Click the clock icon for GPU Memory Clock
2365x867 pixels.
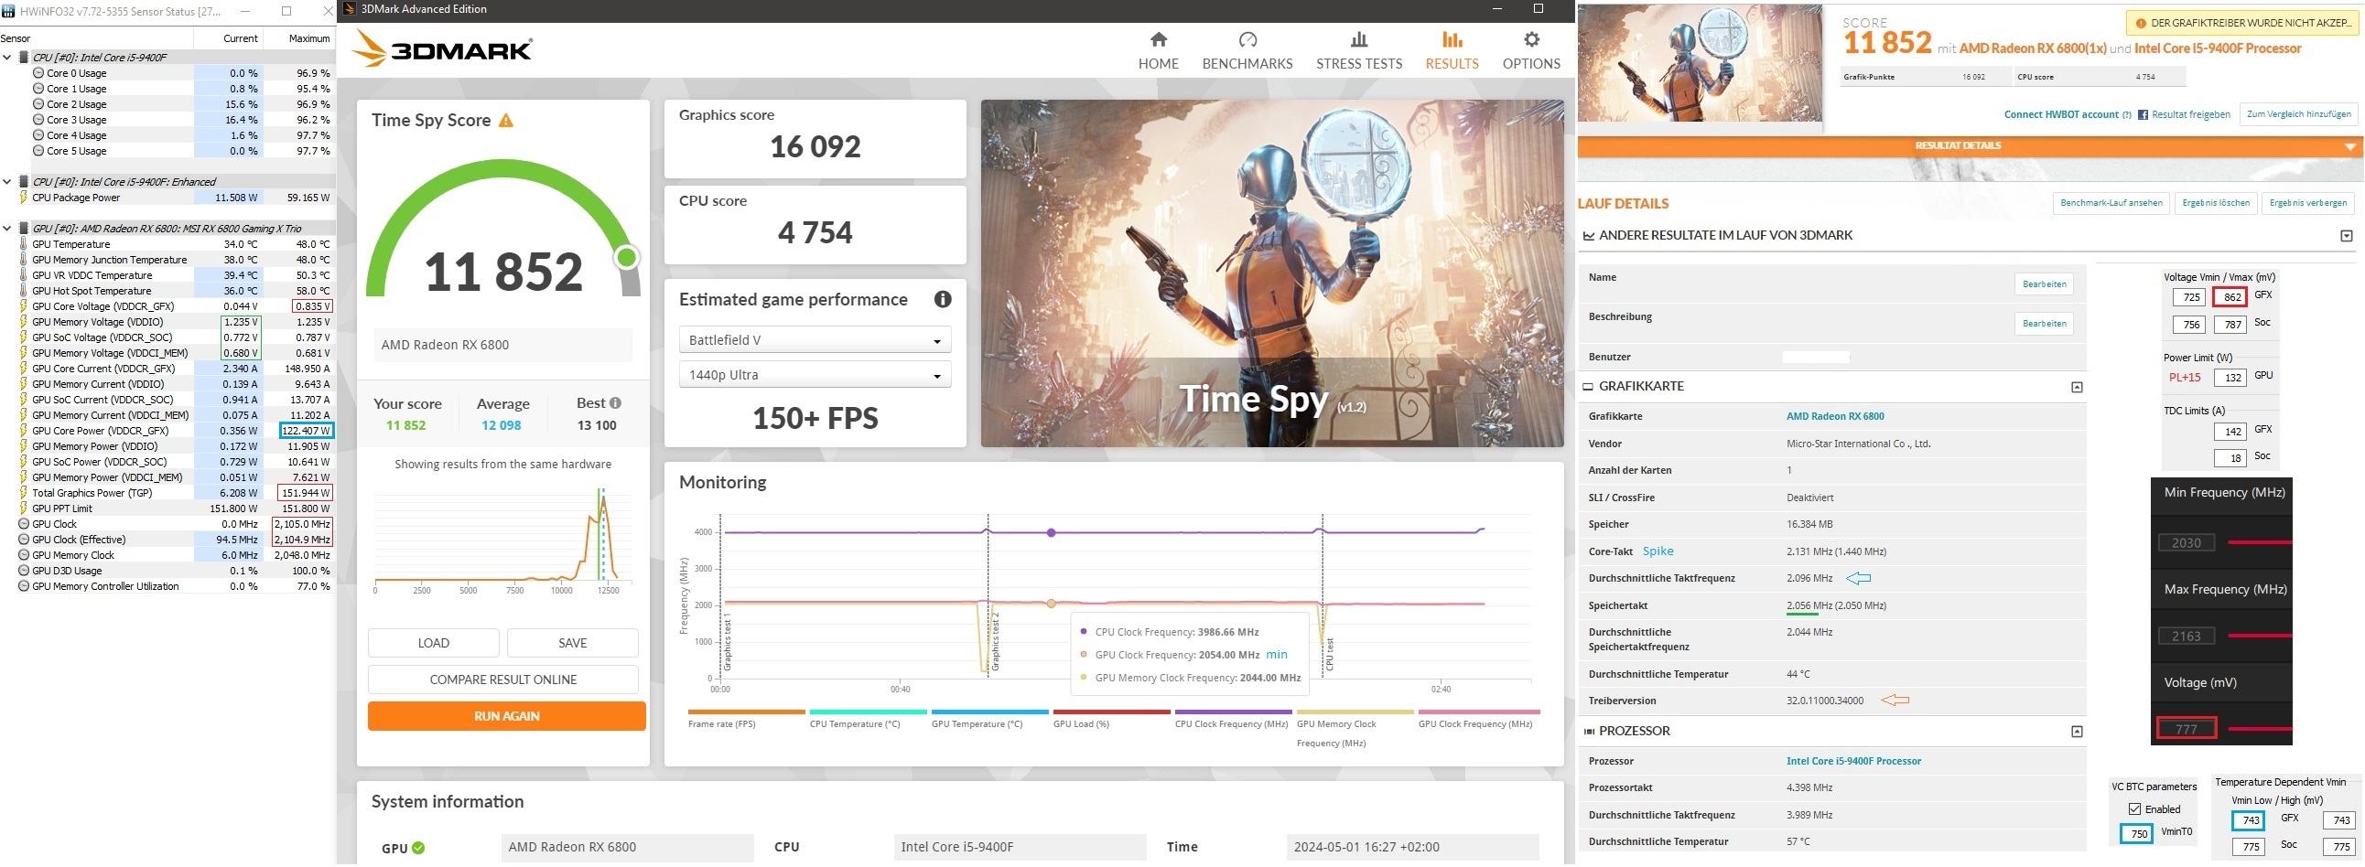(x=24, y=555)
